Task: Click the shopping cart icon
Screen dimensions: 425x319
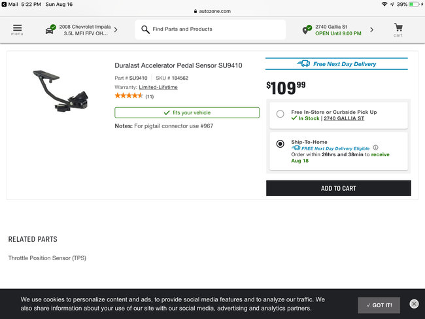Action: pyautogui.click(x=398, y=29)
